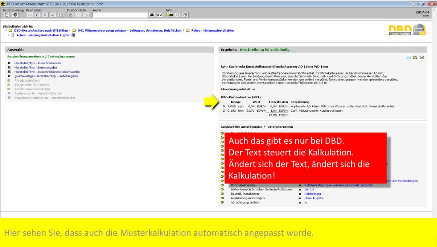The height and width of the screenshot is (247, 437).
Task: Click the arrow before 041 Wärmeversorgungsanlagen breadcrumb
Action: (70, 30)
